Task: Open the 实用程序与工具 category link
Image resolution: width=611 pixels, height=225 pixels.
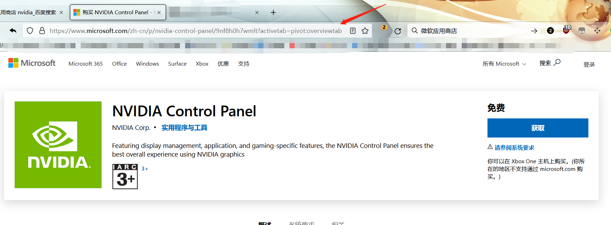Action: click(184, 128)
